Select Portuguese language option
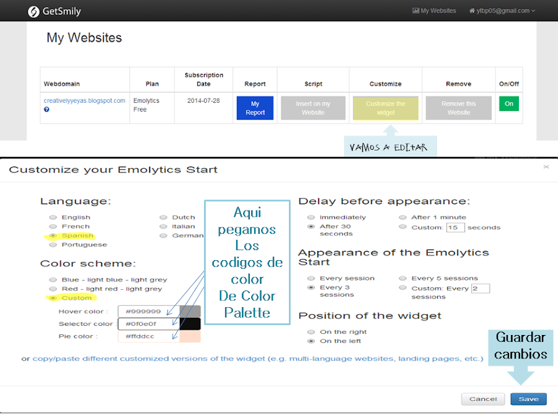The image size is (558, 418). coord(53,245)
